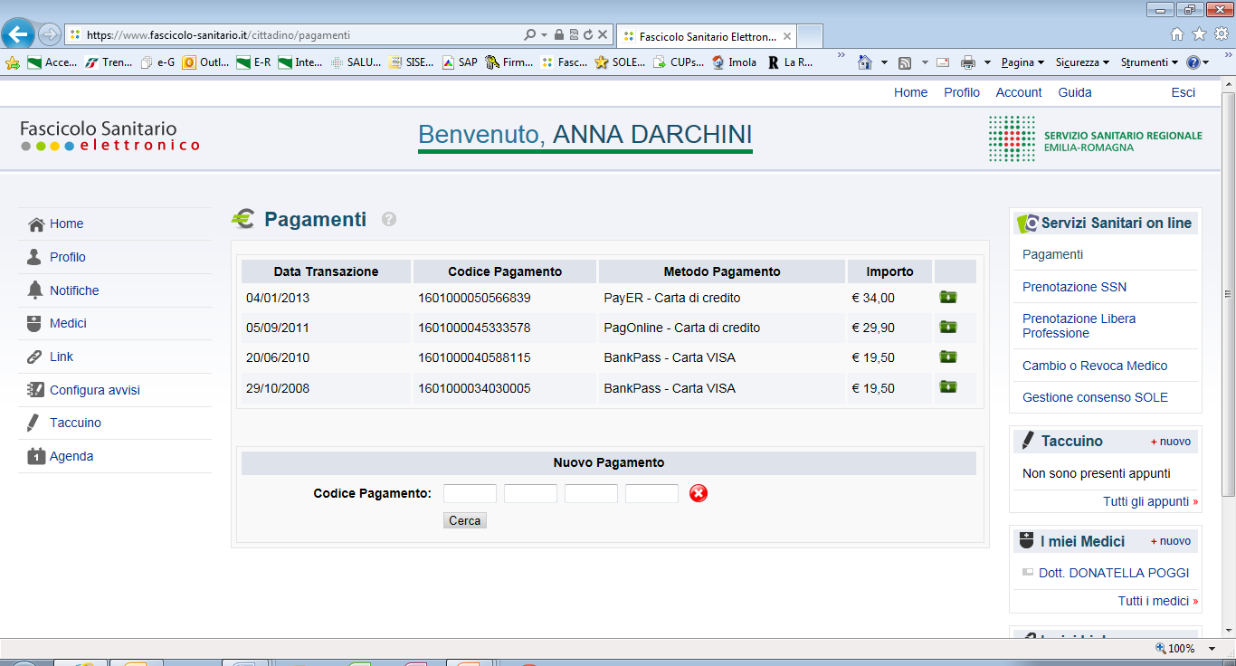Viewport: 1236px width, 666px height.
Task: Expand the address bar autocomplete dropdown arrow
Action: (x=544, y=35)
